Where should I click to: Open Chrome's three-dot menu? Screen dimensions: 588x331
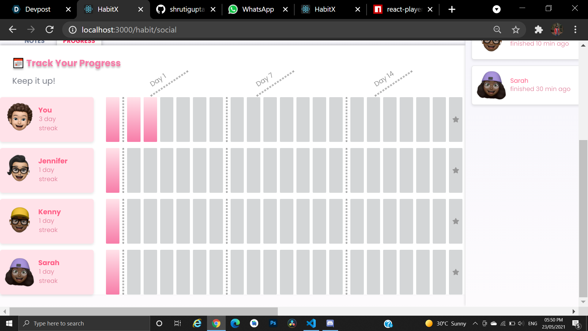pos(575,30)
